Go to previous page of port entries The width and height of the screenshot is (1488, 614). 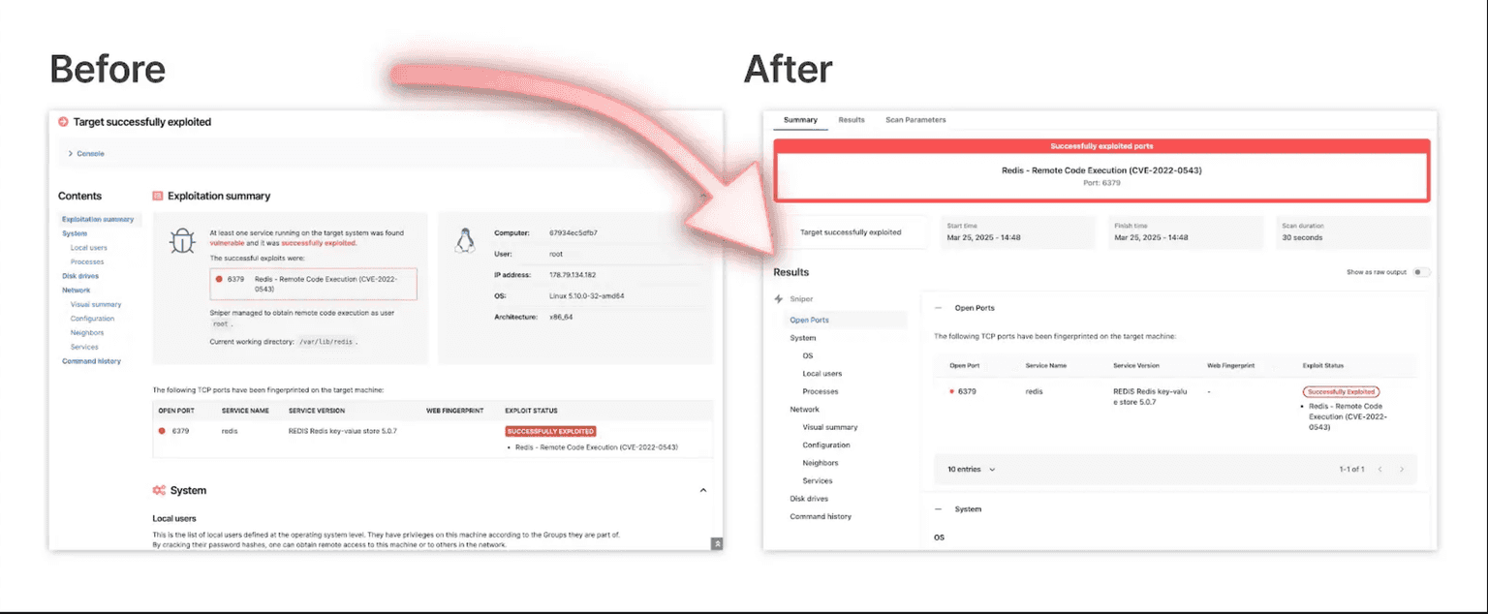[1379, 470]
